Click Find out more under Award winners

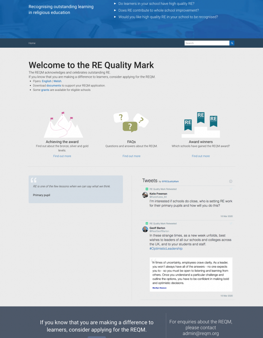pyautogui.click(x=201, y=156)
